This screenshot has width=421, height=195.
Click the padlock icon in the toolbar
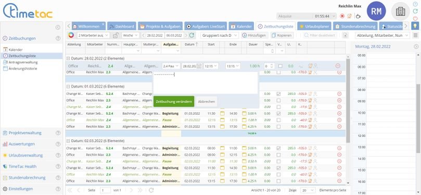click(116, 35)
